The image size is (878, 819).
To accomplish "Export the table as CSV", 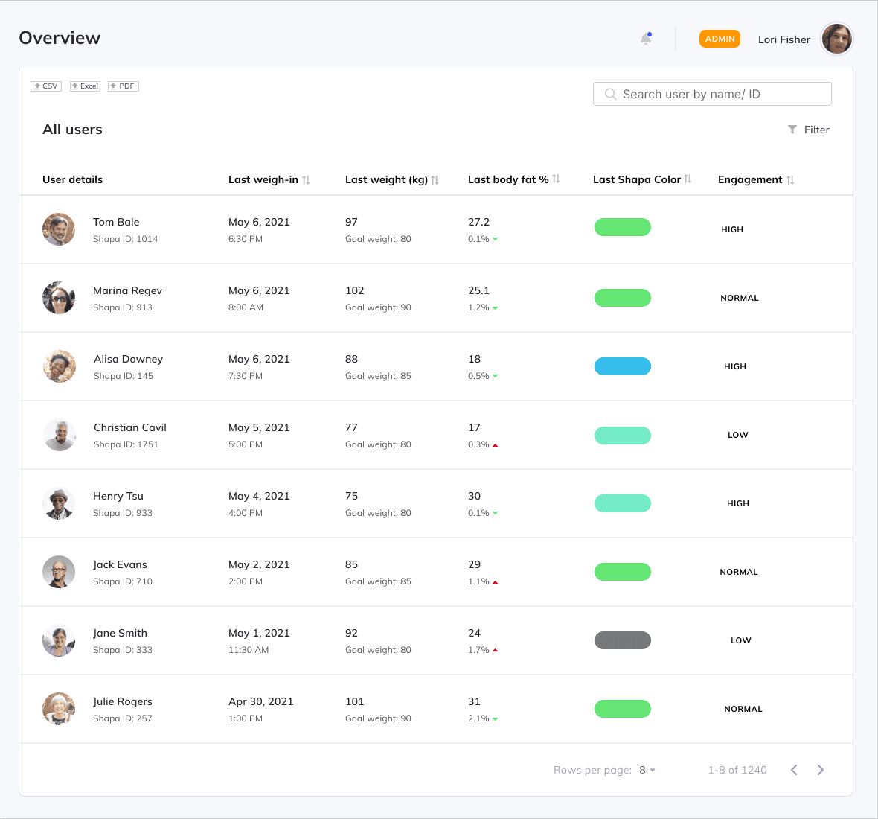I will (45, 86).
